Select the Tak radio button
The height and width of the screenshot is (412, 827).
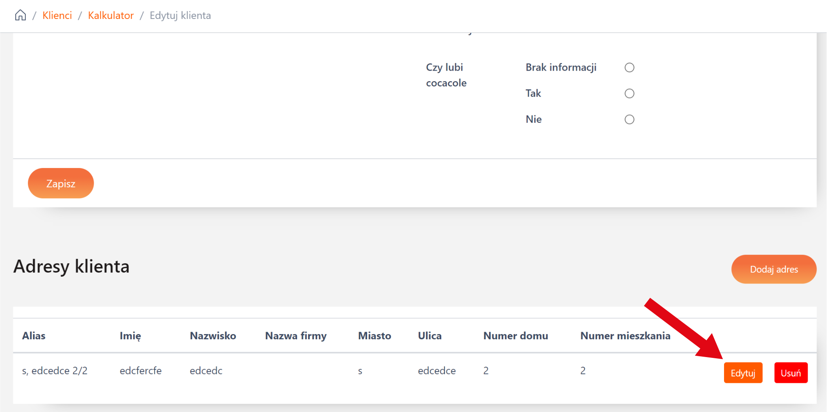tap(629, 94)
